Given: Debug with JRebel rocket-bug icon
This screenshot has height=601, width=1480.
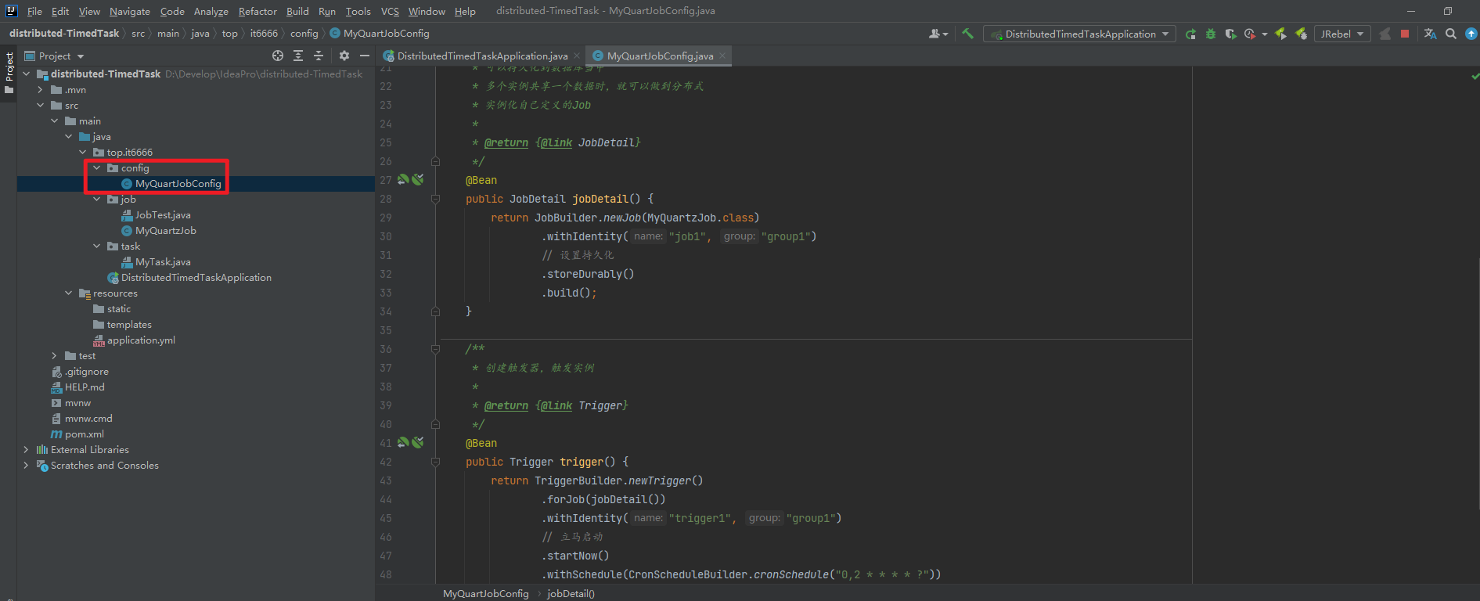Looking at the screenshot, I should 1301,34.
